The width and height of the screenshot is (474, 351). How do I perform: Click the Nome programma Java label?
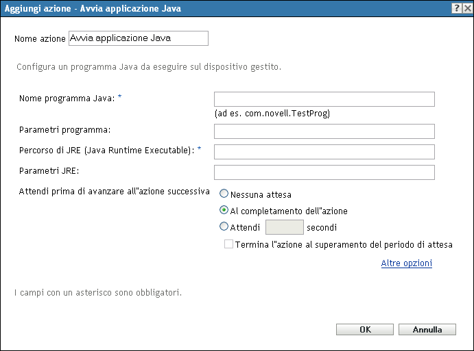tap(68, 98)
